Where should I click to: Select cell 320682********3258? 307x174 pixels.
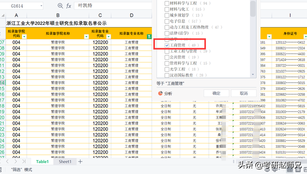290,95
